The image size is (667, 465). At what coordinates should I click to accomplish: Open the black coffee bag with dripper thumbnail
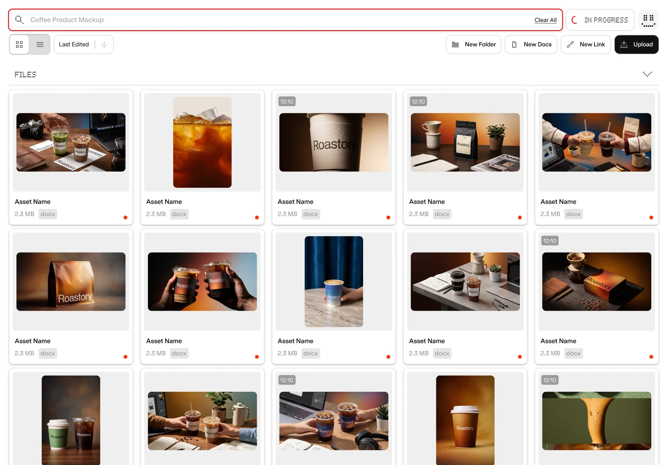pos(465,142)
